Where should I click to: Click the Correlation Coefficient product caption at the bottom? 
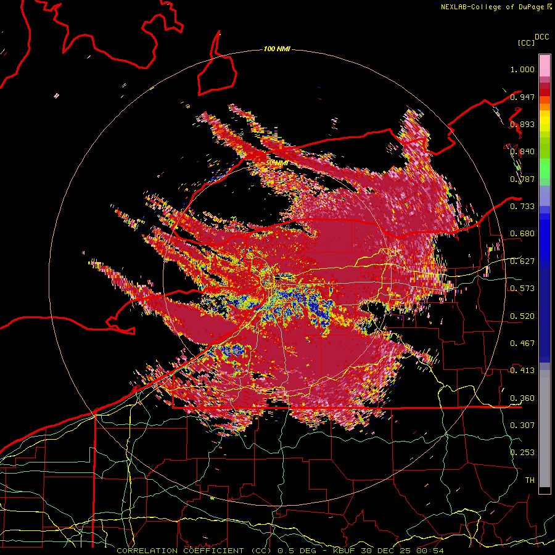pyautogui.click(x=280, y=551)
